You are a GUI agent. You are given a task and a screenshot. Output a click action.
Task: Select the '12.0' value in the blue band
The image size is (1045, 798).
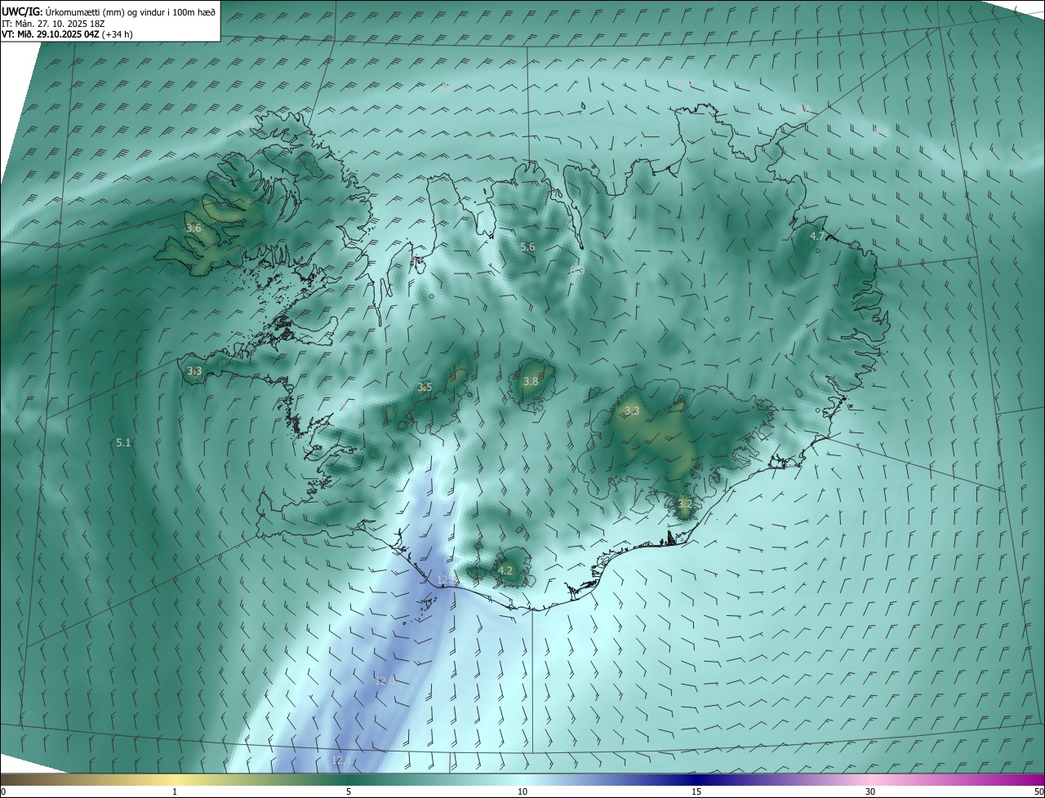(385, 681)
